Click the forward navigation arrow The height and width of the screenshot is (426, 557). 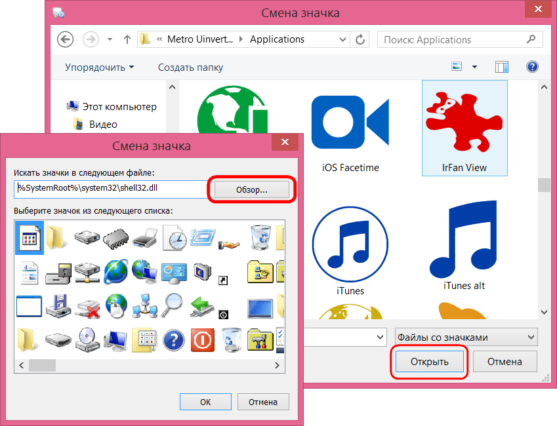[91, 39]
